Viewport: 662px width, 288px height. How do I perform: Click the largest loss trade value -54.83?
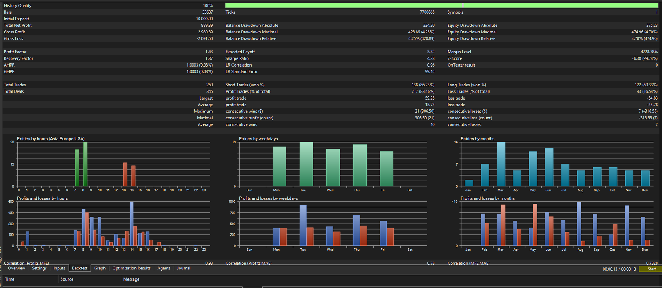(652, 98)
